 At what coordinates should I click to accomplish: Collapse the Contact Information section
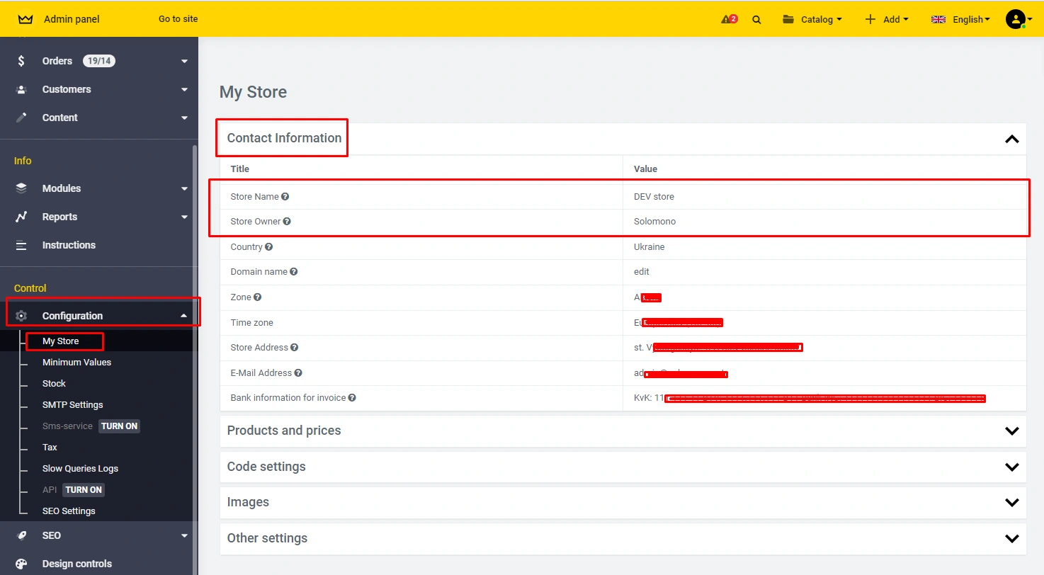coord(1011,139)
